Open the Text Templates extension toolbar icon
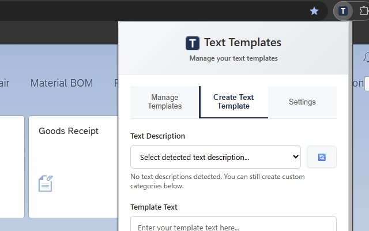369x231 pixels. coord(343,11)
